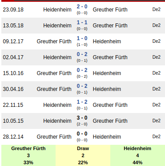Select the Heidenheim 44% summary cell
Screen dimensions: 165x166
(x=138, y=155)
